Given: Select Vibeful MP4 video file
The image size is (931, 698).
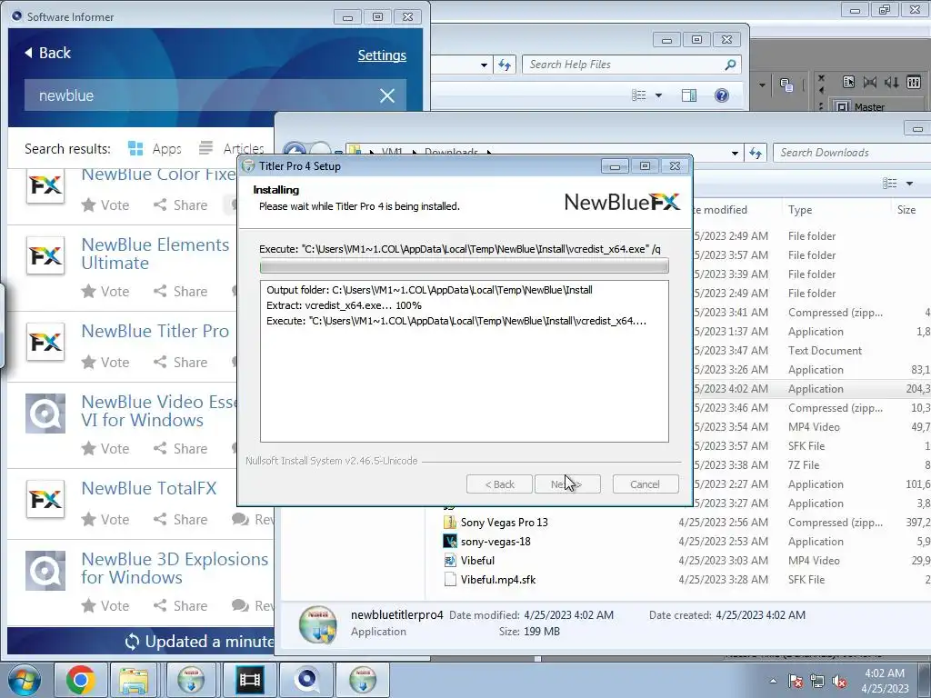Looking at the screenshot, I should pos(477,560).
